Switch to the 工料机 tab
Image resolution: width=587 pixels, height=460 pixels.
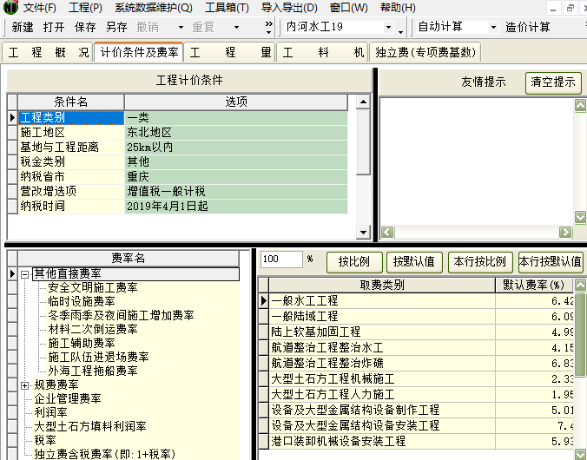[323, 52]
